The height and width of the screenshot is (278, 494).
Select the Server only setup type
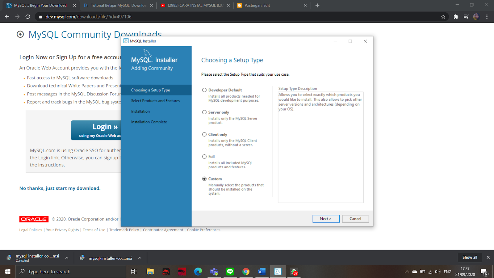click(x=204, y=112)
